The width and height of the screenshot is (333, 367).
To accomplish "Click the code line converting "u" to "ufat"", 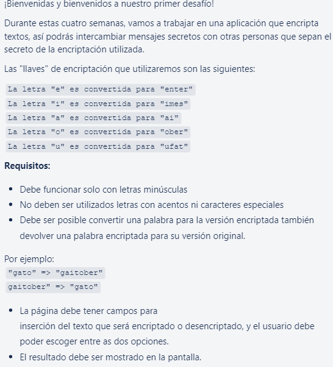I will click(x=98, y=146).
